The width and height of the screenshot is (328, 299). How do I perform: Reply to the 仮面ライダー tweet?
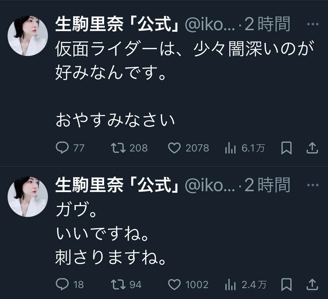coord(62,148)
